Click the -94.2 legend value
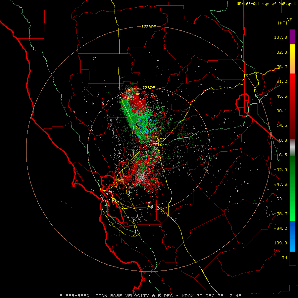Image resolution: width=298 pixels, height=298 pixels. coord(280,228)
